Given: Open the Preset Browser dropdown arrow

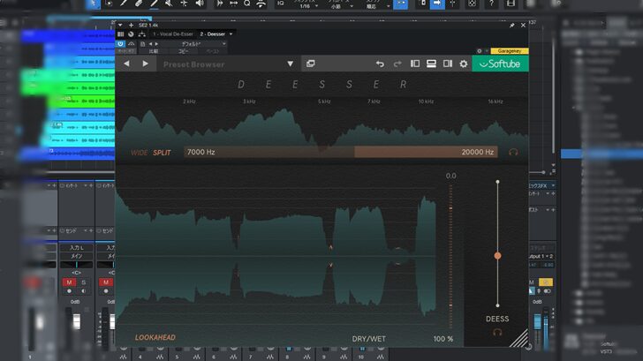Looking at the screenshot, I should pyautogui.click(x=290, y=64).
